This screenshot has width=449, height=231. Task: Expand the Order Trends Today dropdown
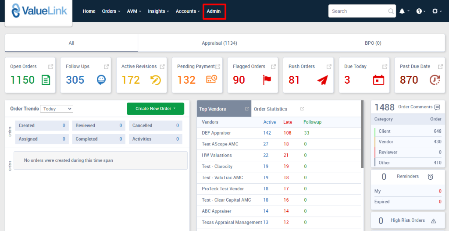tap(57, 109)
